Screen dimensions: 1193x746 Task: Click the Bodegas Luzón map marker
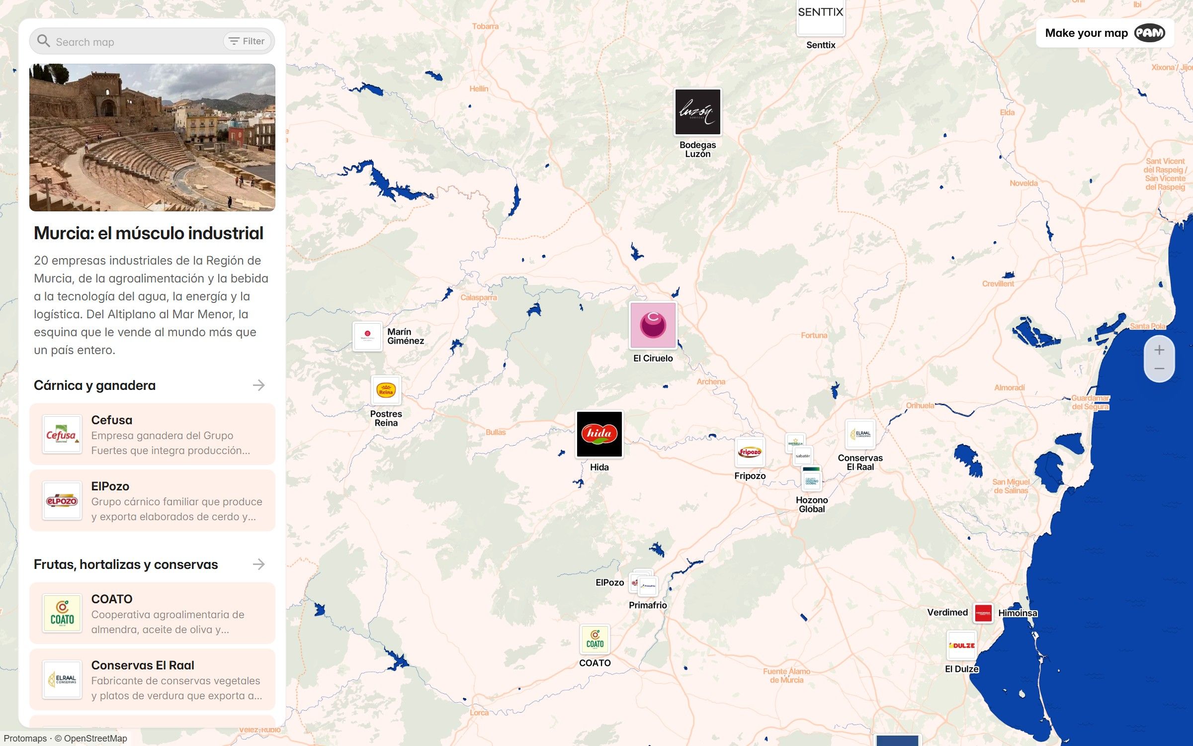click(x=697, y=112)
